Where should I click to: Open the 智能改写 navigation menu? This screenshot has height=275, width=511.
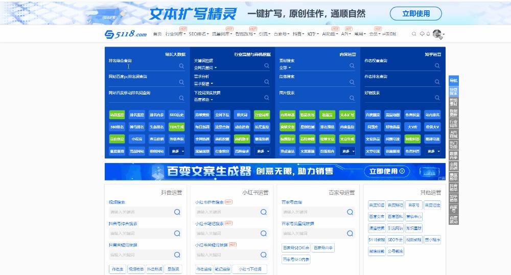[245, 34]
